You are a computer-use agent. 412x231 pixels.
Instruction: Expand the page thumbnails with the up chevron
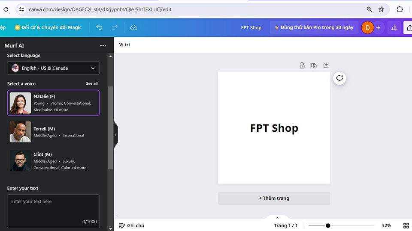coord(277,218)
